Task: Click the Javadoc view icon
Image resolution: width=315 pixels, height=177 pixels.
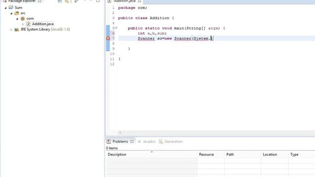Action: click(x=139, y=142)
